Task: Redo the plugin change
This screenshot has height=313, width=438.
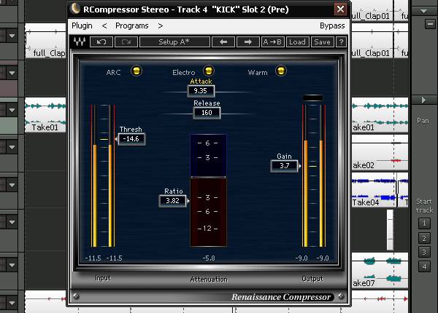Action: 126,42
